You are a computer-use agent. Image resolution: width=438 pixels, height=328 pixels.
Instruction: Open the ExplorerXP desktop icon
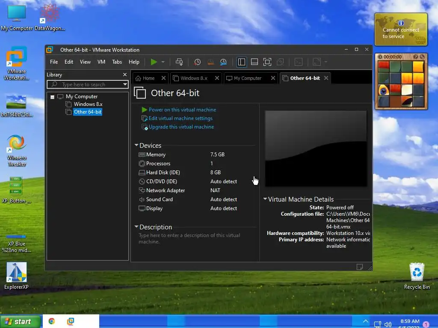(x=17, y=276)
